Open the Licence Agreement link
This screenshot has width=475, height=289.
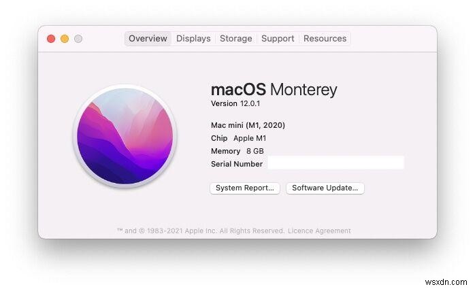pyautogui.click(x=319, y=231)
